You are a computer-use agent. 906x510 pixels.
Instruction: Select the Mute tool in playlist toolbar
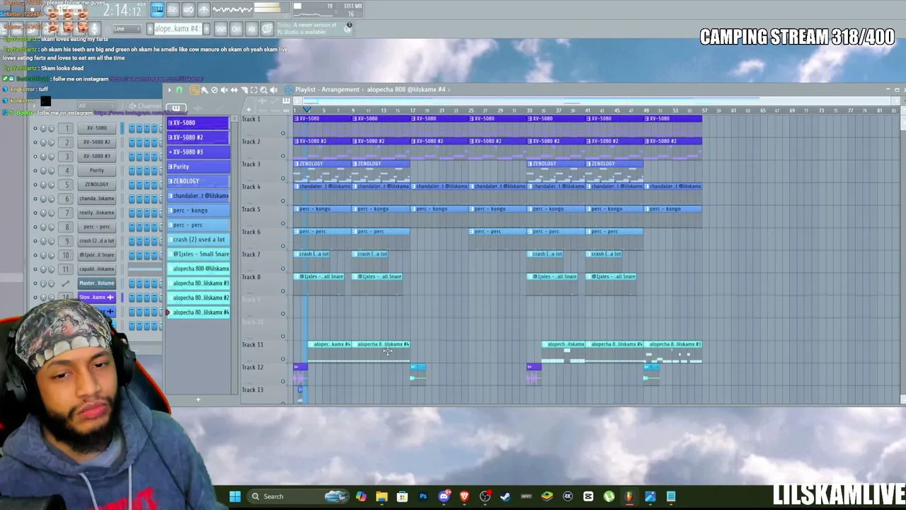click(x=224, y=90)
